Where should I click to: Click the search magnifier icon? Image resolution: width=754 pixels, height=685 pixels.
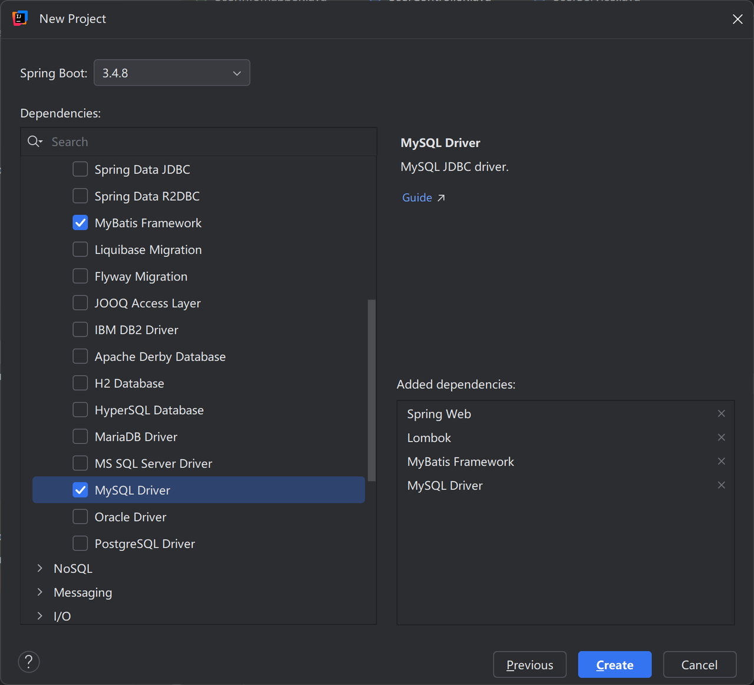coord(34,142)
